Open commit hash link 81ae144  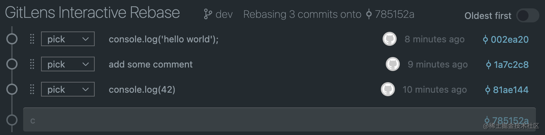[507, 90]
